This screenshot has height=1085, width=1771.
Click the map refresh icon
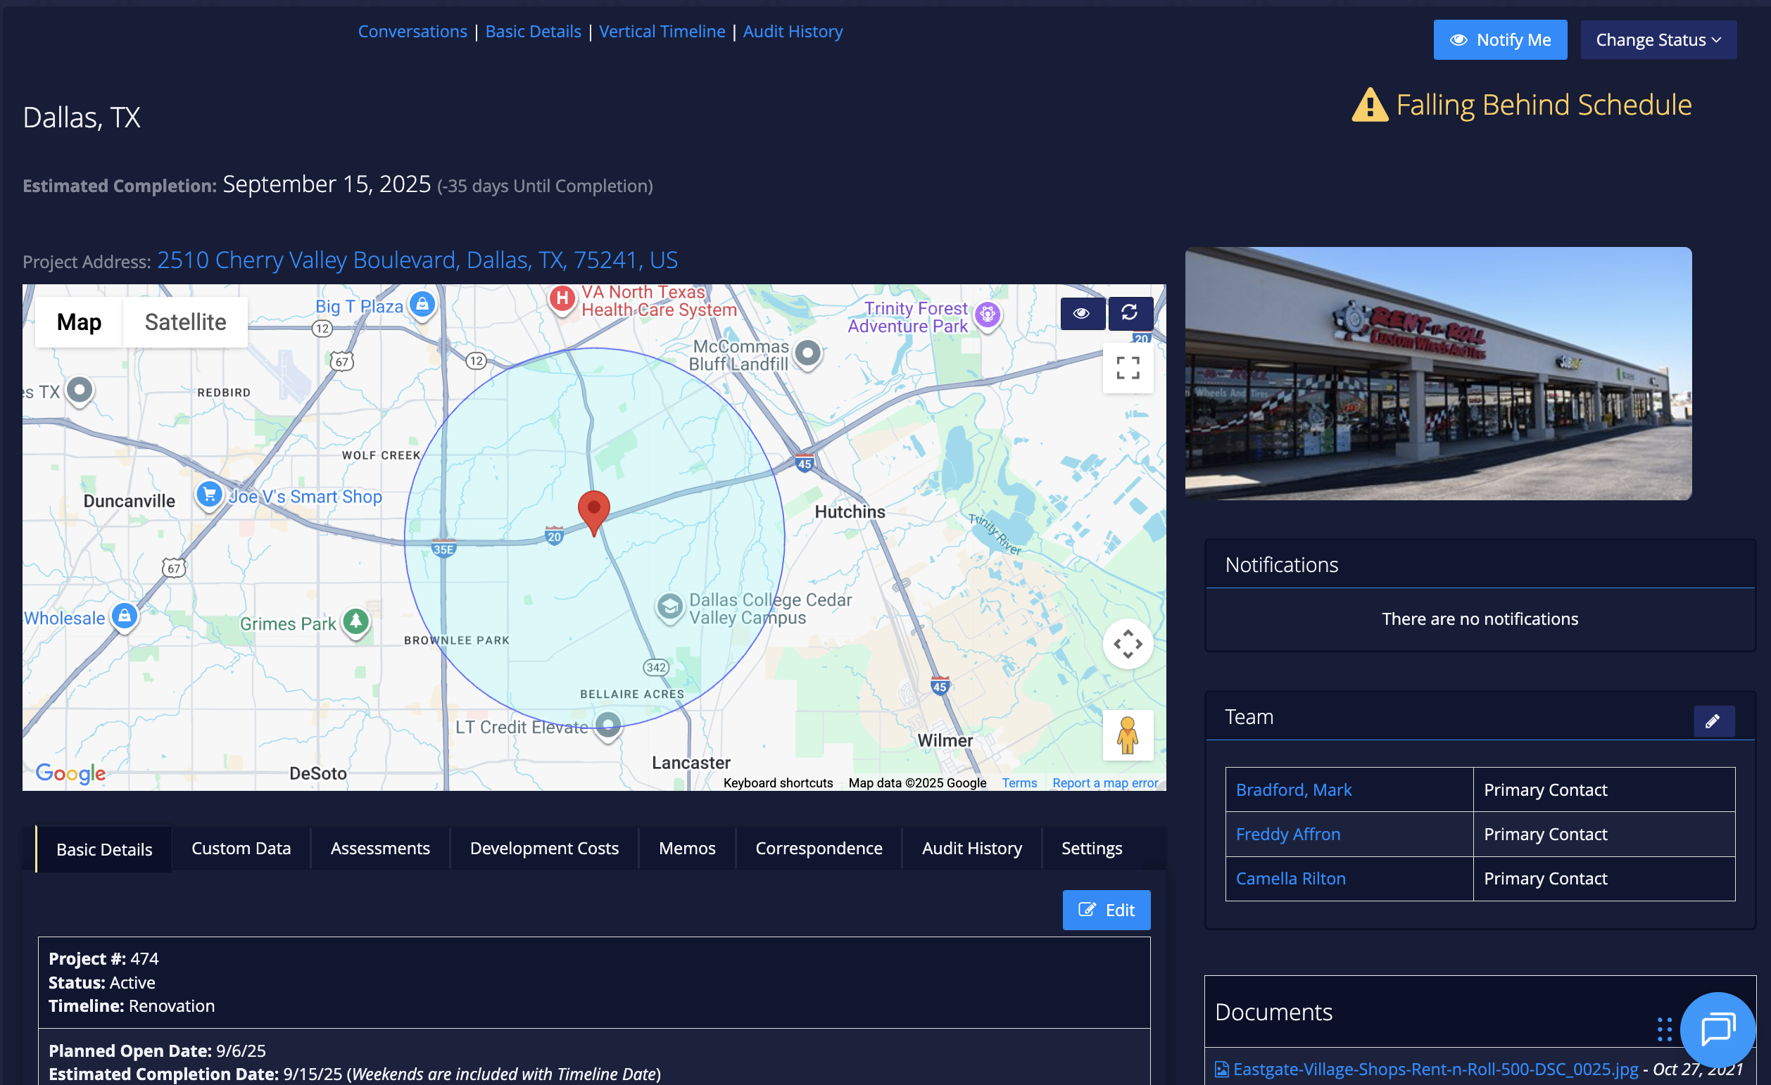tap(1129, 312)
